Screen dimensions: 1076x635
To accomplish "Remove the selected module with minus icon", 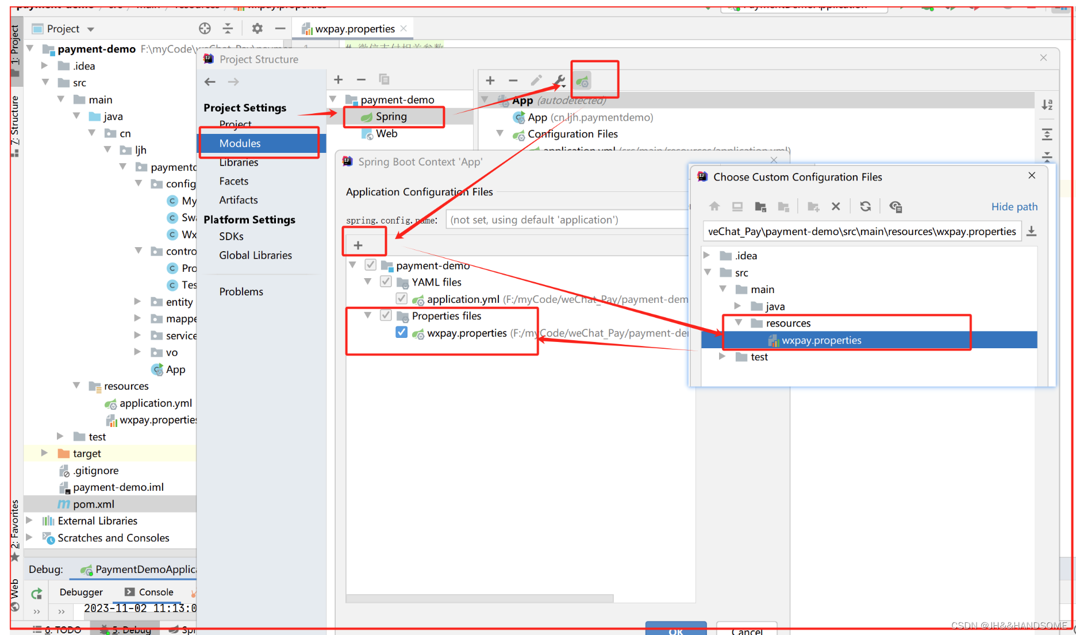I will point(361,79).
